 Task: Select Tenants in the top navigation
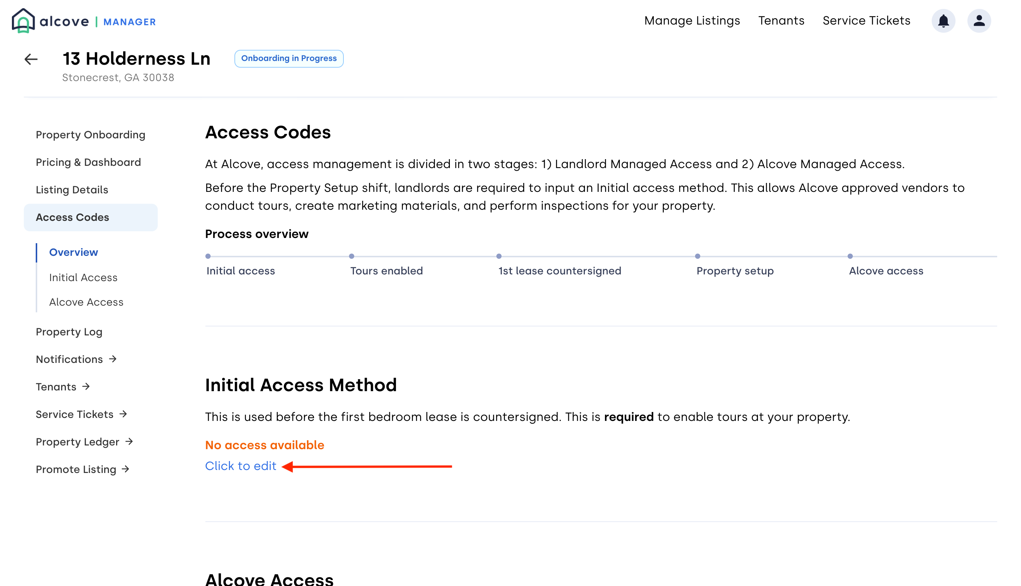point(781,21)
